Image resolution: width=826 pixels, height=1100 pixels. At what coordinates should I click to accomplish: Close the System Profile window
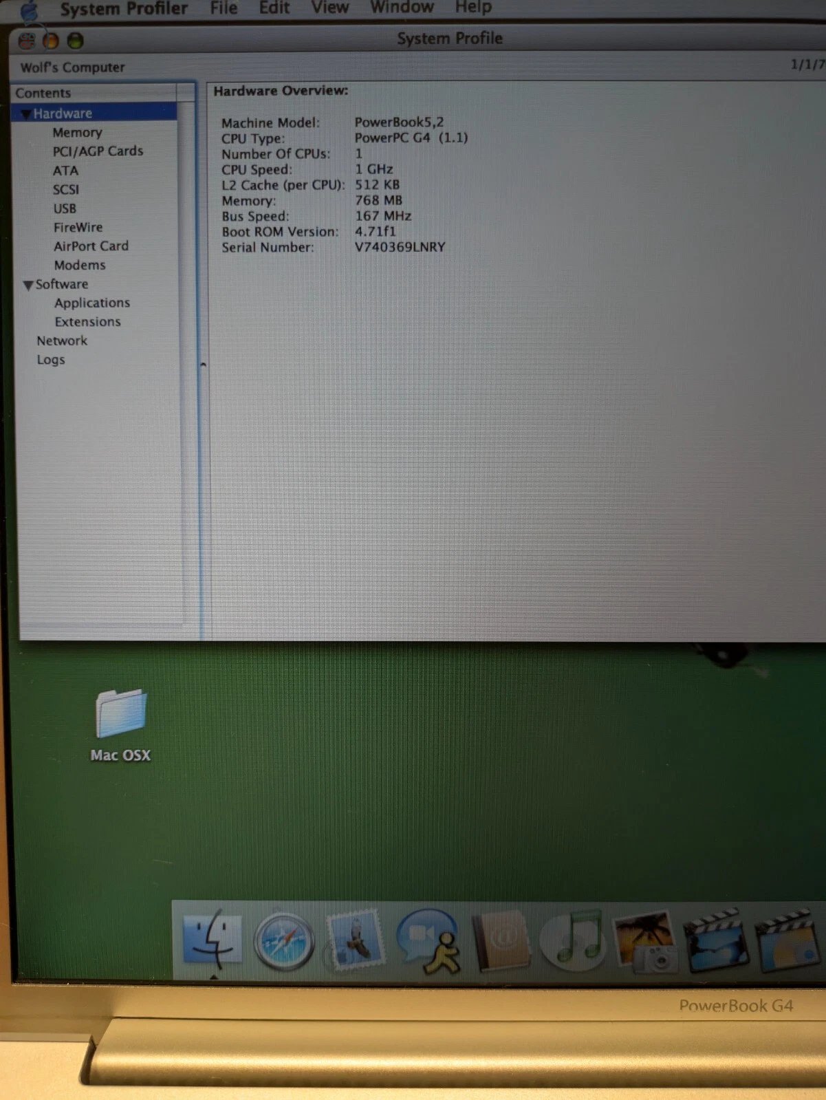pos(27,41)
